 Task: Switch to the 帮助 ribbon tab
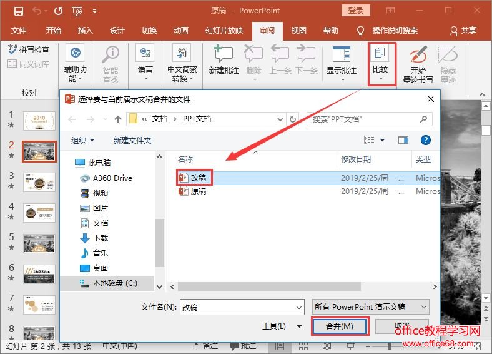tap(331, 31)
